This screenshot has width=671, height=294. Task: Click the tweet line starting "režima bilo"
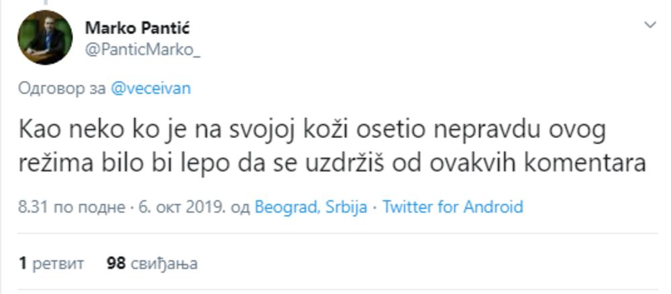[x=332, y=163]
